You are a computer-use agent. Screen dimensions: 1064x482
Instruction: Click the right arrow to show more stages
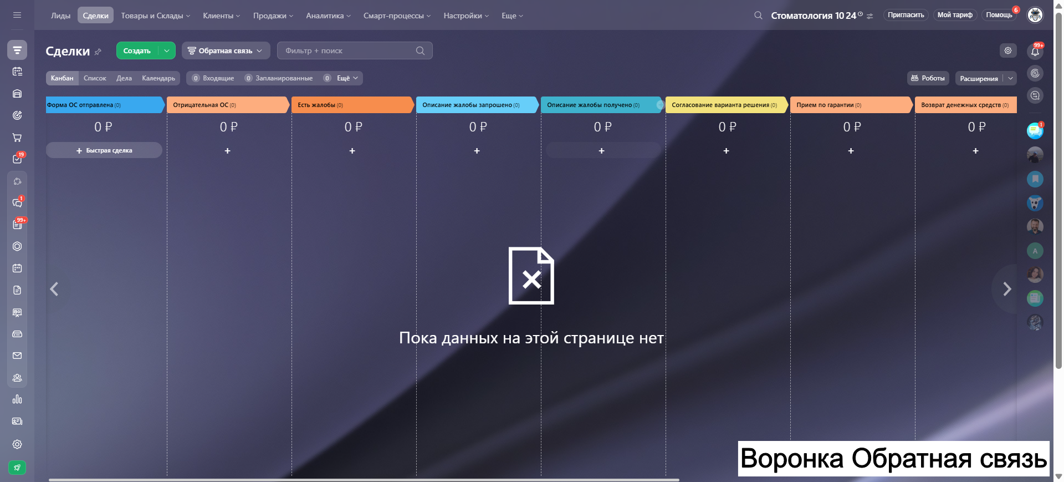(1007, 289)
